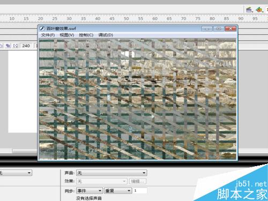268x201 pixels.
Task: Click the Flash Player icon in SWF title bar
Action: pos(42,28)
